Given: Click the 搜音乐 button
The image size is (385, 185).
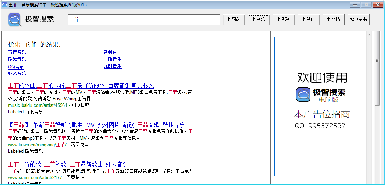Looking at the screenshot, I should (259, 20).
